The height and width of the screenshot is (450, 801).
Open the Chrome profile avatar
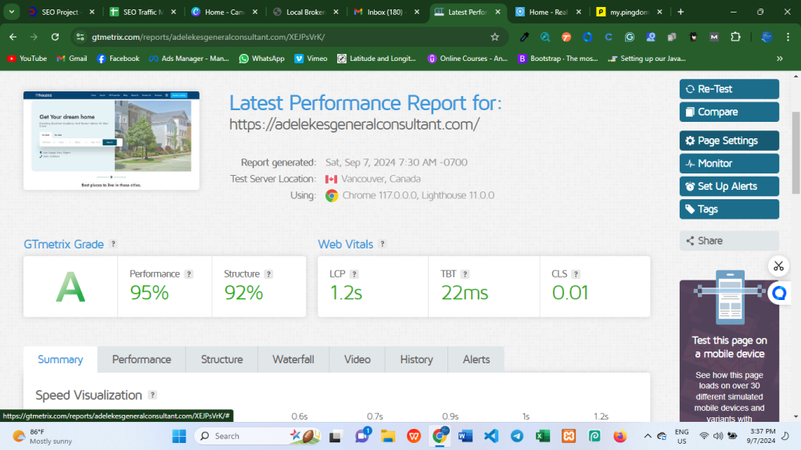tap(767, 37)
